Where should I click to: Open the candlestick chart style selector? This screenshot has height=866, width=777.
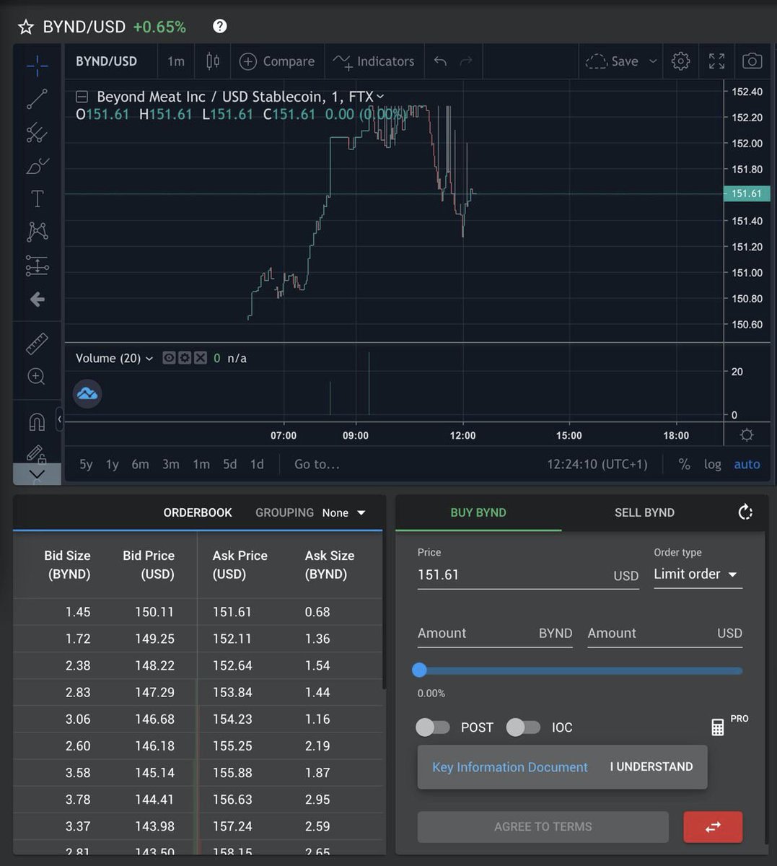[213, 61]
